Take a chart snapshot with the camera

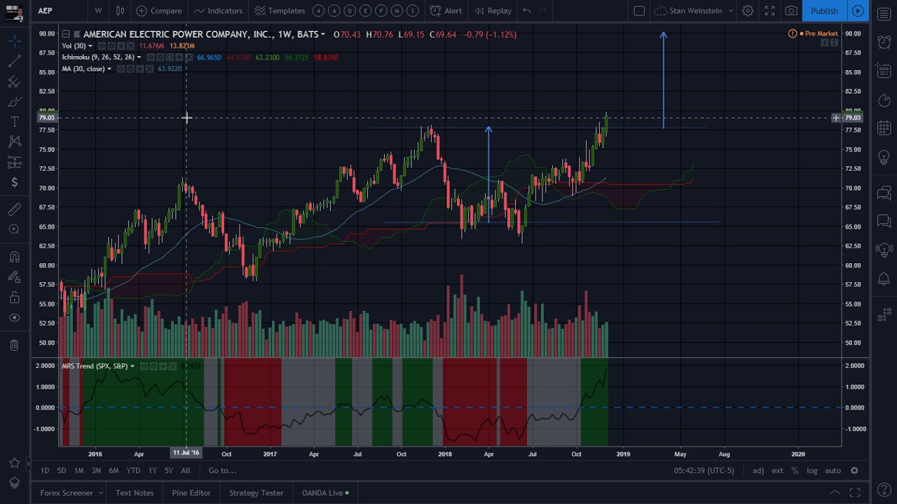pyautogui.click(x=791, y=10)
